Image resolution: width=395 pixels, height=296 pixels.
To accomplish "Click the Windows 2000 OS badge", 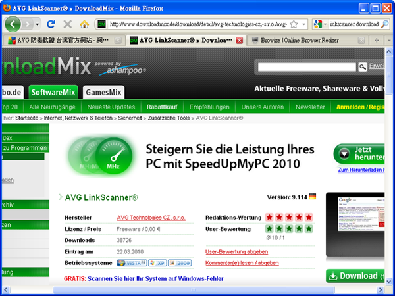I will point(180,263).
